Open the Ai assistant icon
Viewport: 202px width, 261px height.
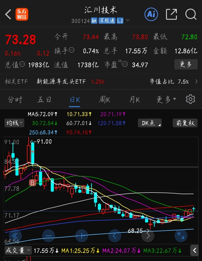coord(151,14)
